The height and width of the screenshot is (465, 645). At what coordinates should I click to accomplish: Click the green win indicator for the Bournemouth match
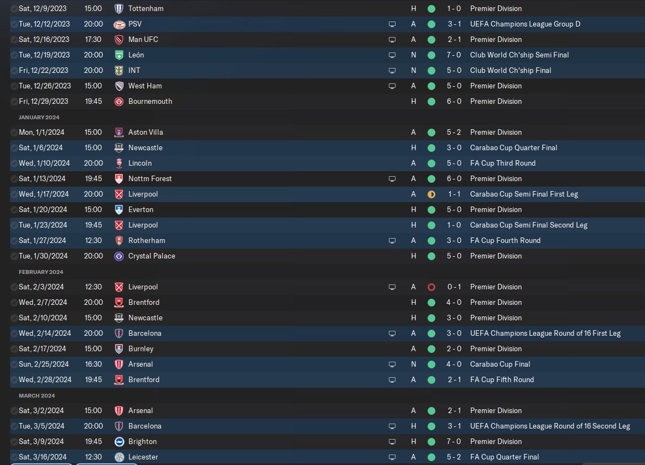[431, 102]
